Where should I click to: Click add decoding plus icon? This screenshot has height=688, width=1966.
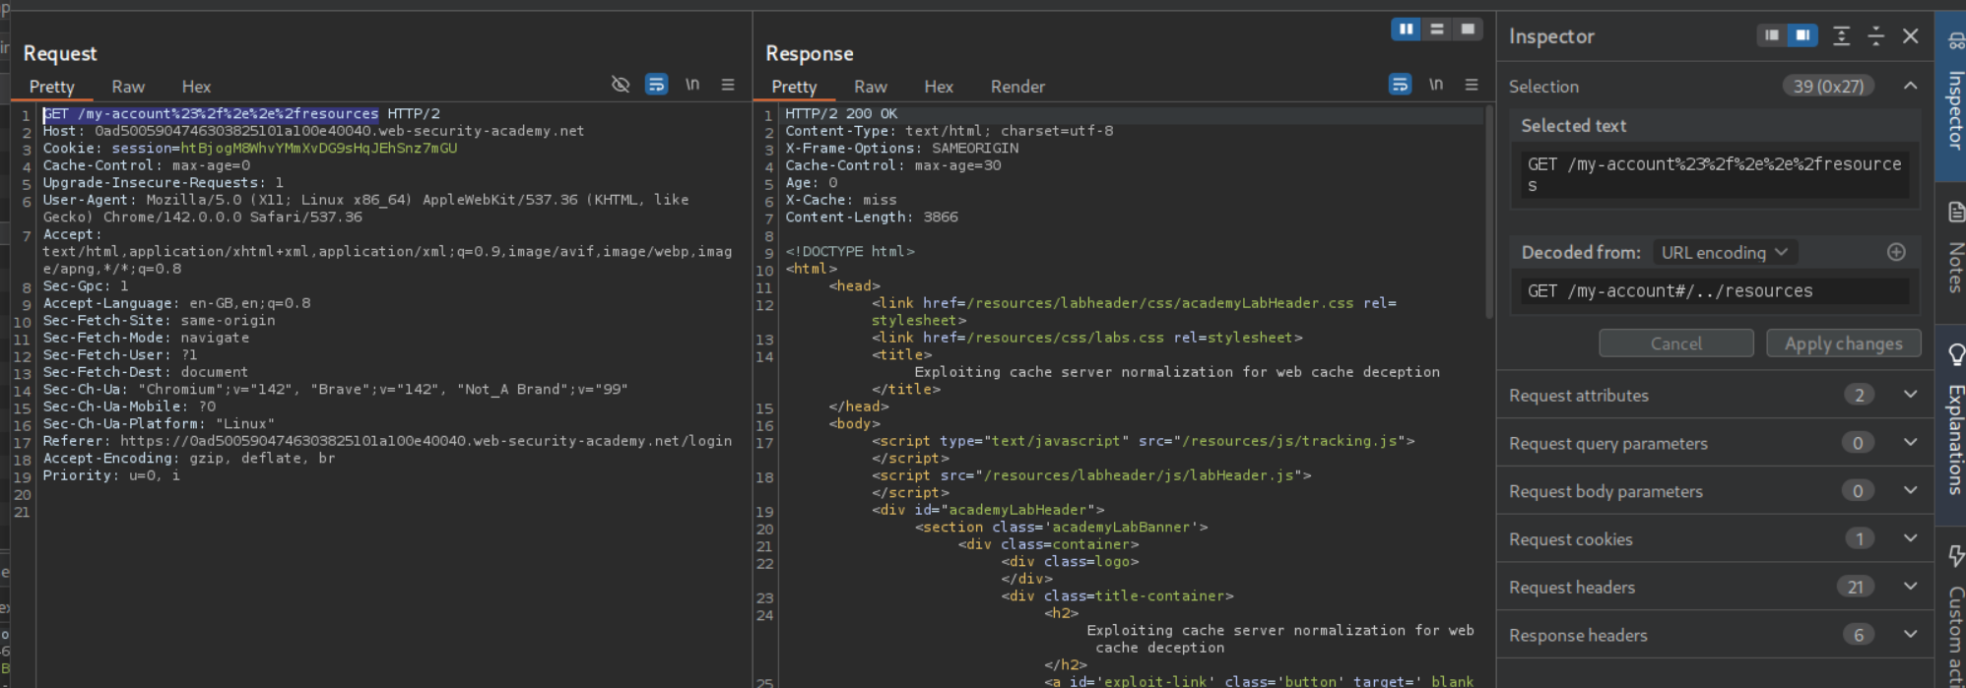pos(1896,252)
